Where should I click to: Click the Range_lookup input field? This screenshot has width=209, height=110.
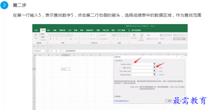pyautogui.click(x=142, y=75)
